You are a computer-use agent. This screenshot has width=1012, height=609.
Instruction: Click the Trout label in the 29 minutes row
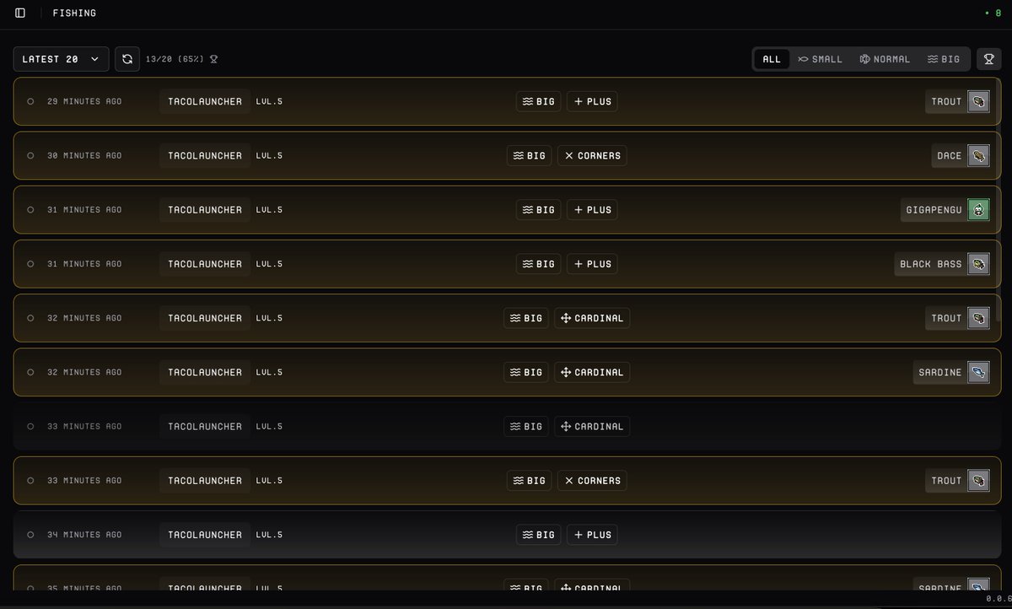tap(946, 102)
